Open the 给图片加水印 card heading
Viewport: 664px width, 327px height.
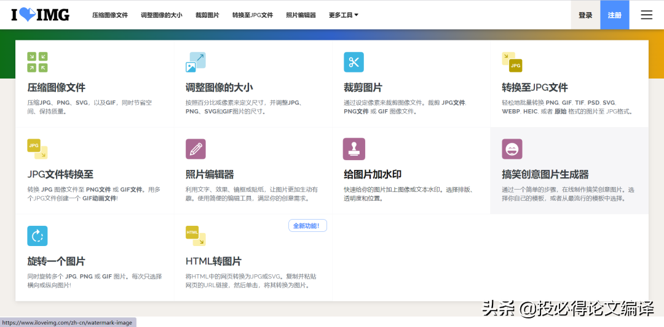click(373, 174)
